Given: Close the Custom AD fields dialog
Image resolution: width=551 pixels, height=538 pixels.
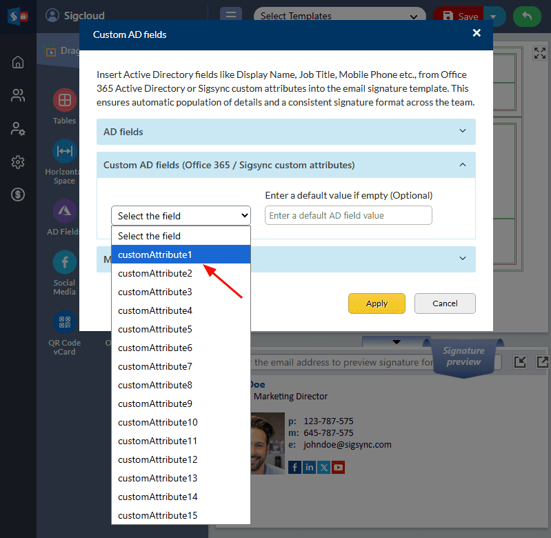Looking at the screenshot, I should click(477, 34).
